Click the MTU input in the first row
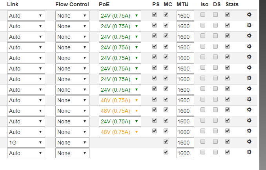 [x=185, y=16]
